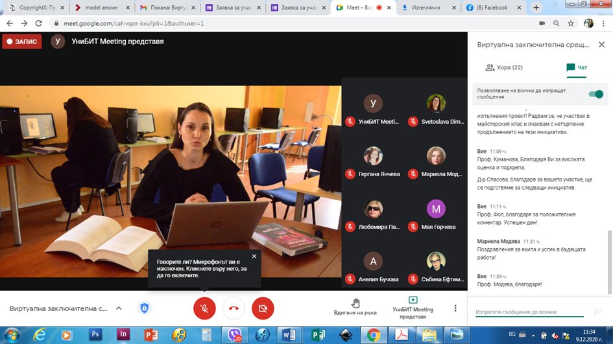The height and width of the screenshot is (344, 613).
Task: Select Мая Горчева participant tile
Action: pyautogui.click(x=435, y=215)
